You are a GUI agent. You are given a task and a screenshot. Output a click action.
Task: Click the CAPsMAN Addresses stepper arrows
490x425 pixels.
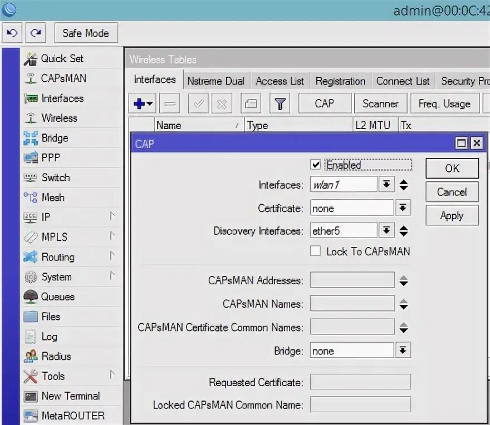click(x=404, y=280)
